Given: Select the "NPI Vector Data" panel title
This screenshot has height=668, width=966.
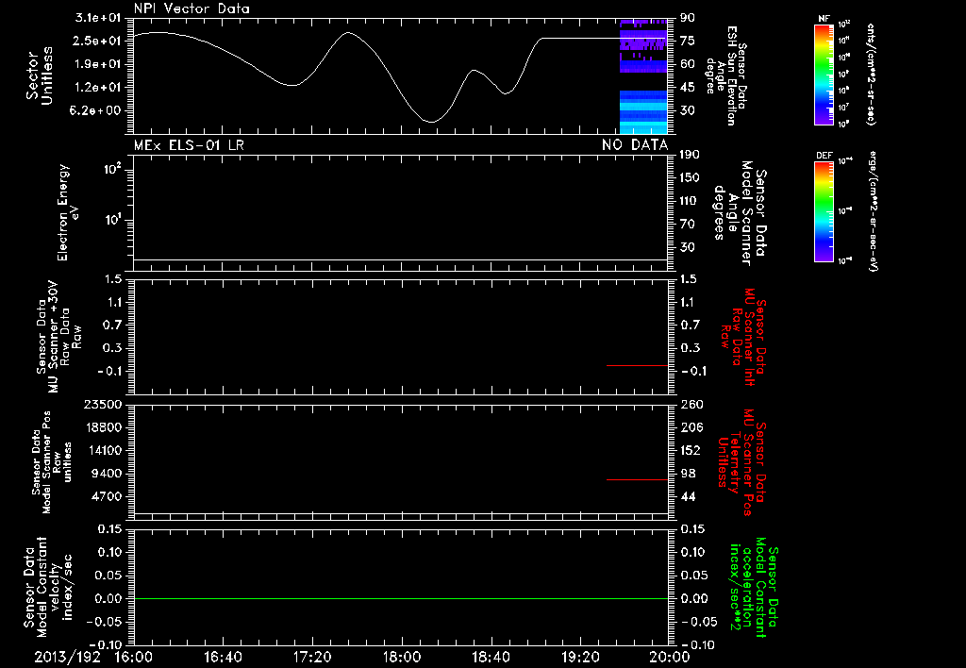Looking at the screenshot, I should pos(192,8).
